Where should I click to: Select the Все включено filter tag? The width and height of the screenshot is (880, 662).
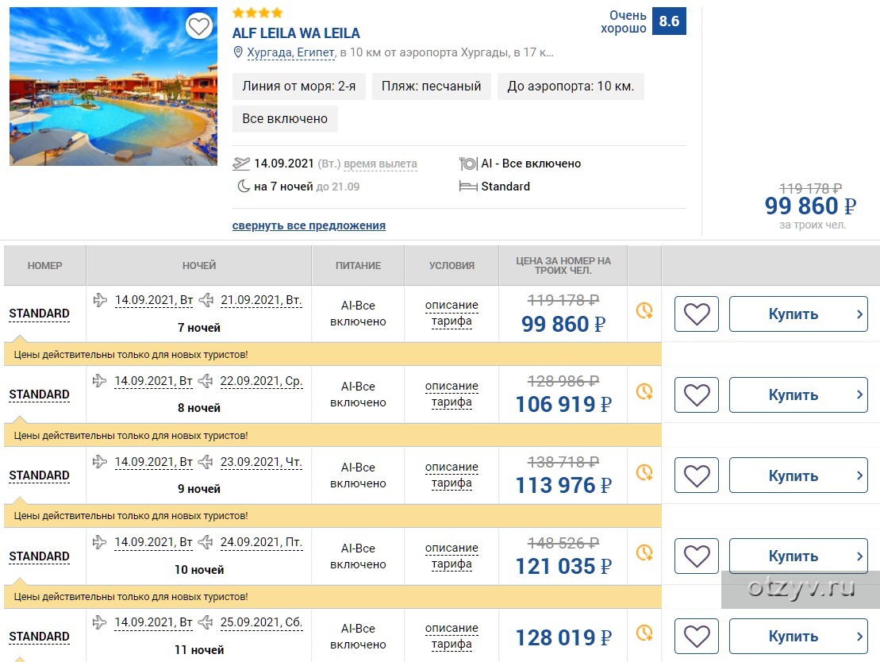point(285,119)
